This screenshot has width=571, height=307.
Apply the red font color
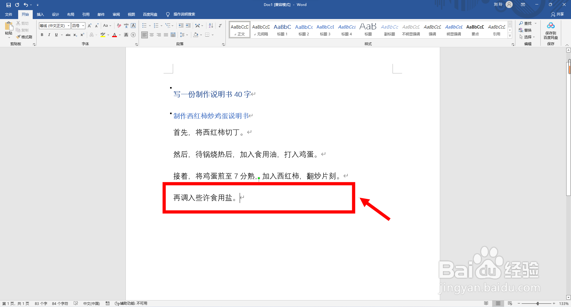114,35
